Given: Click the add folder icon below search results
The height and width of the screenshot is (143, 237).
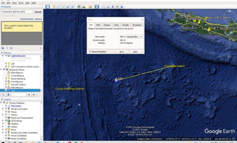Looking at the screenshot, I should coord(3,48).
